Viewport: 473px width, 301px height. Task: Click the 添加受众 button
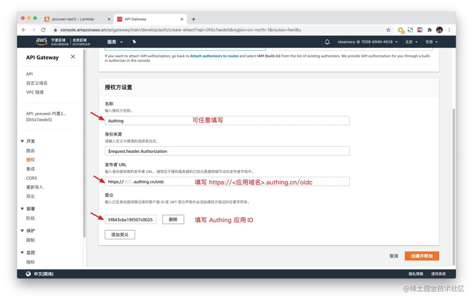pos(120,235)
